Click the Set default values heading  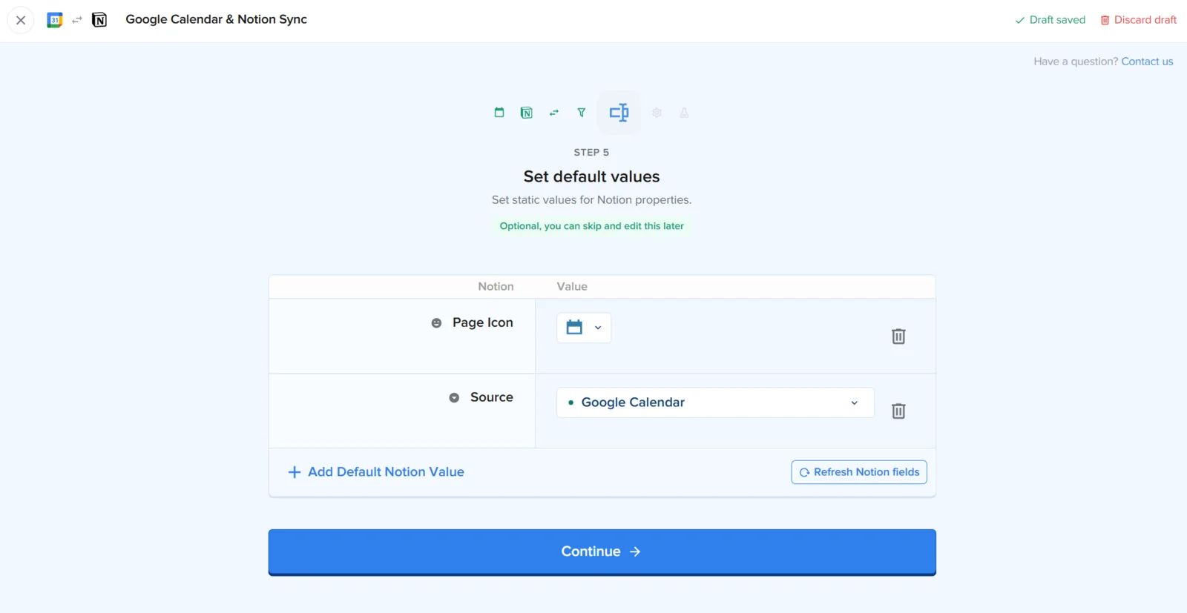tap(591, 176)
